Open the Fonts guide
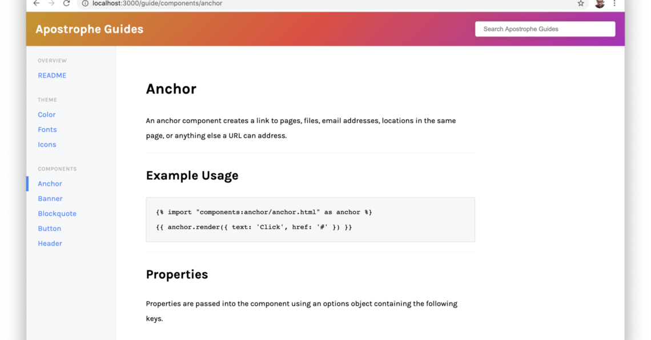The height and width of the screenshot is (340, 651). coord(47,129)
